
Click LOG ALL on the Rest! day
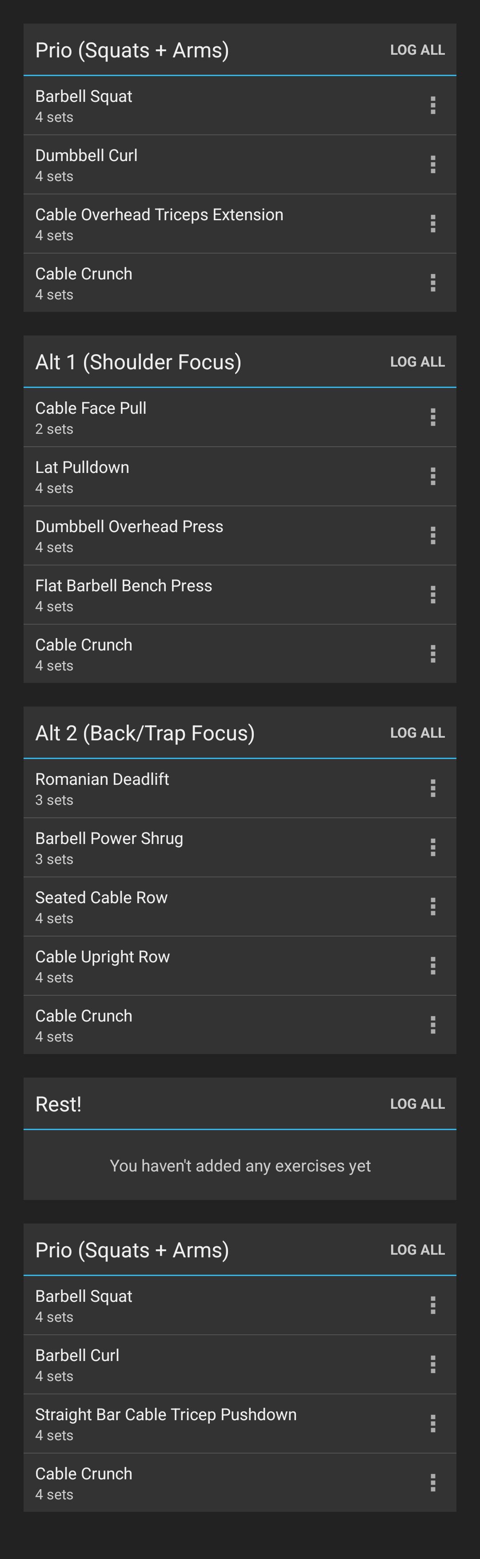click(x=417, y=1104)
